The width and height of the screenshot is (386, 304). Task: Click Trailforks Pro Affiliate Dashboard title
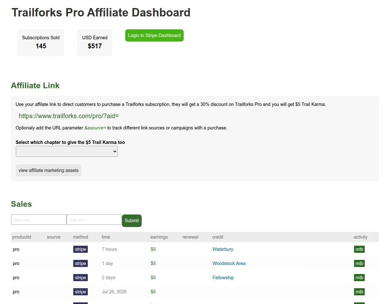(101, 13)
